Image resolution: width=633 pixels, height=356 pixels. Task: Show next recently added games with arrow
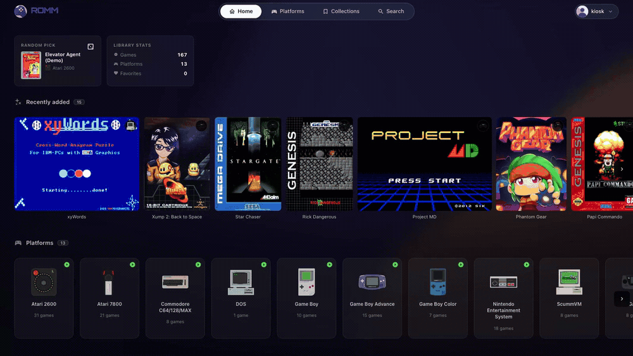622,169
